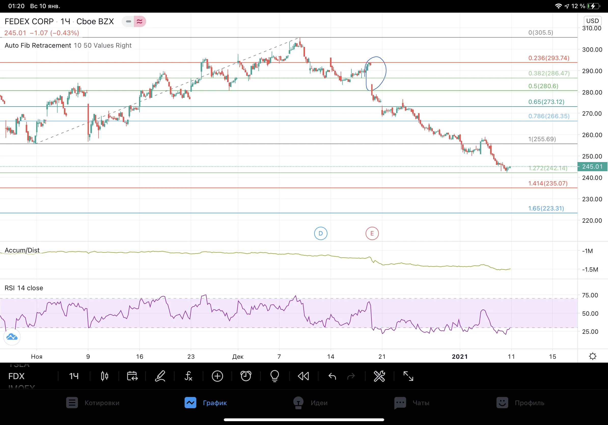Select the 0.65(273.12) Fib level label
The image size is (608, 425).
[x=546, y=102]
